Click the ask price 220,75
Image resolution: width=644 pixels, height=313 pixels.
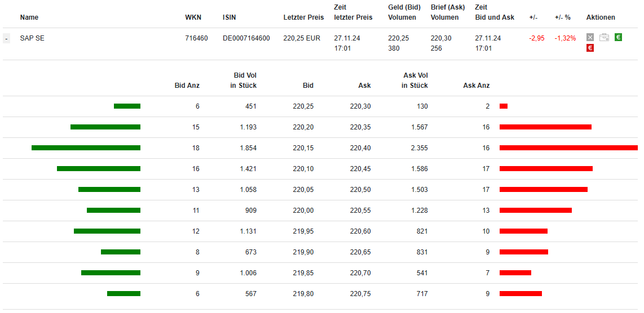[x=360, y=294]
